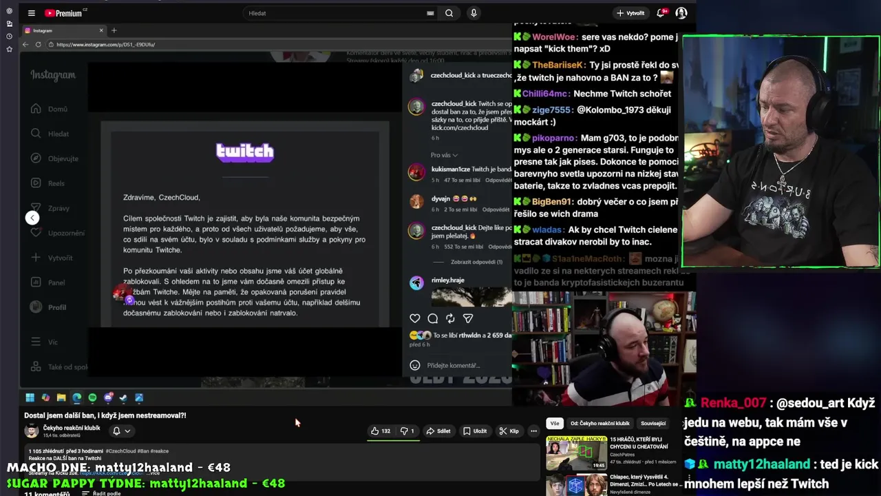Expand the channel notification bell dropdown
Viewport: 881px width, 496px height.
click(121, 431)
